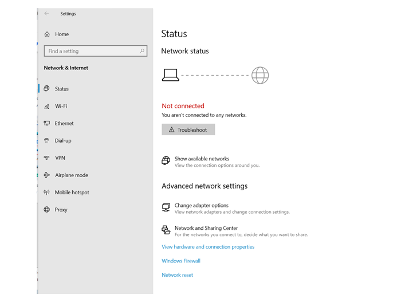Screen dimensions: 401x306
Task: Click the Airplane mode plane icon
Action: pos(46,175)
